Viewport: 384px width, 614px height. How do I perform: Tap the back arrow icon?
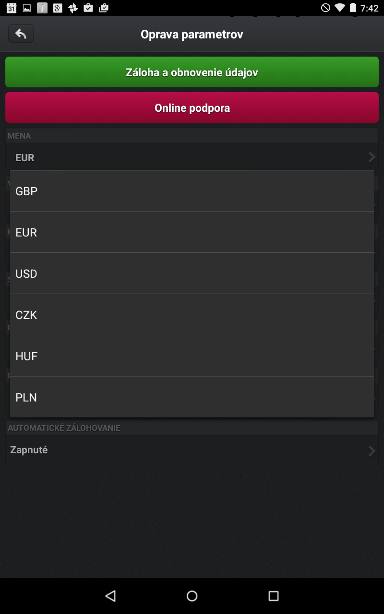(x=21, y=34)
